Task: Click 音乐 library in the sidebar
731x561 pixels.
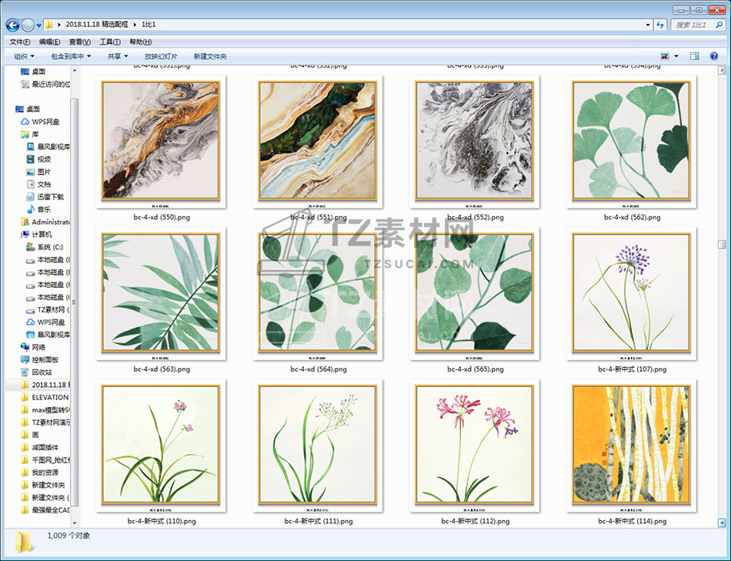Action: pos(44,209)
